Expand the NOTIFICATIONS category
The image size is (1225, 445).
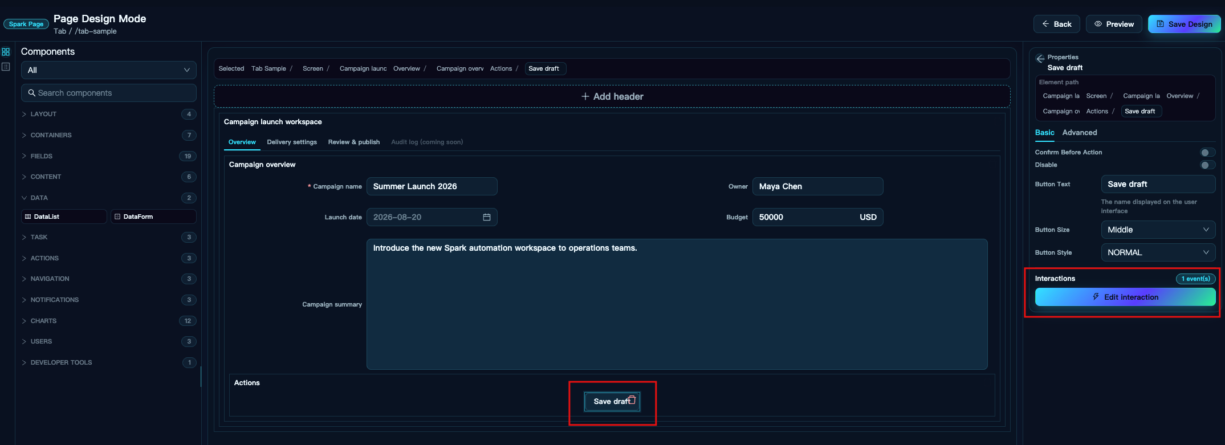point(109,300)
